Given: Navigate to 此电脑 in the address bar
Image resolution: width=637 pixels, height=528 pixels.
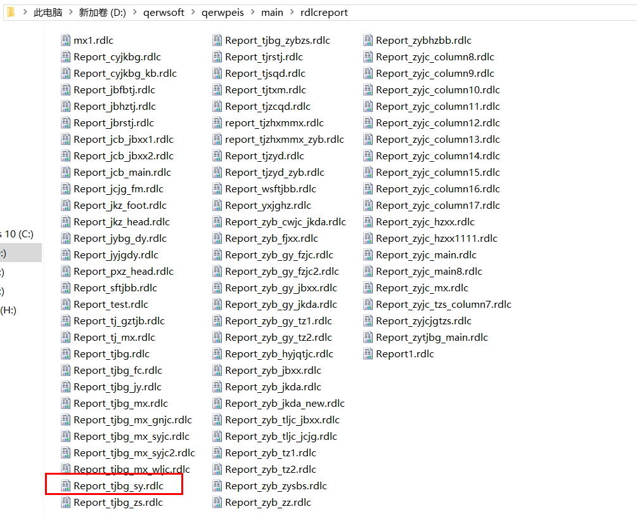Looking at the screenshot, I should 48,13.
